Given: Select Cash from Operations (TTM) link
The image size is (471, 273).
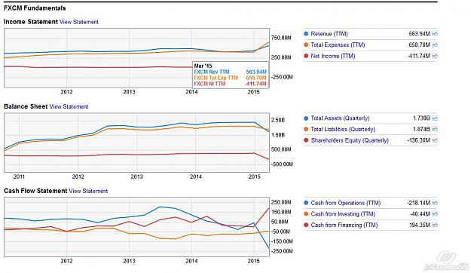Looking at the screenshot, I should [x=346, y=203].
